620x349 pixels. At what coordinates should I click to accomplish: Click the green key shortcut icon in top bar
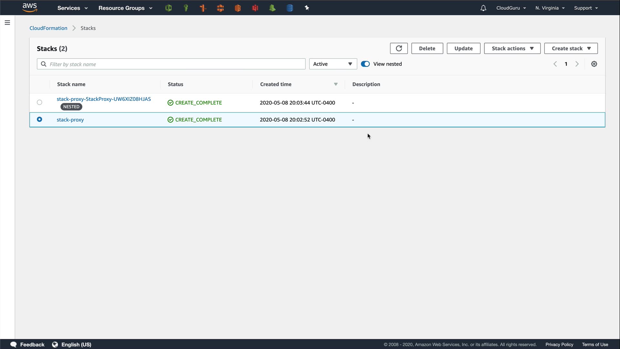[x=186, y=8]
